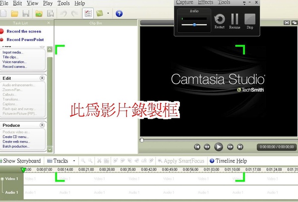Click the blue help question mark icon
The width and height of the screenshot is (298, 202).
click(119, 14)
